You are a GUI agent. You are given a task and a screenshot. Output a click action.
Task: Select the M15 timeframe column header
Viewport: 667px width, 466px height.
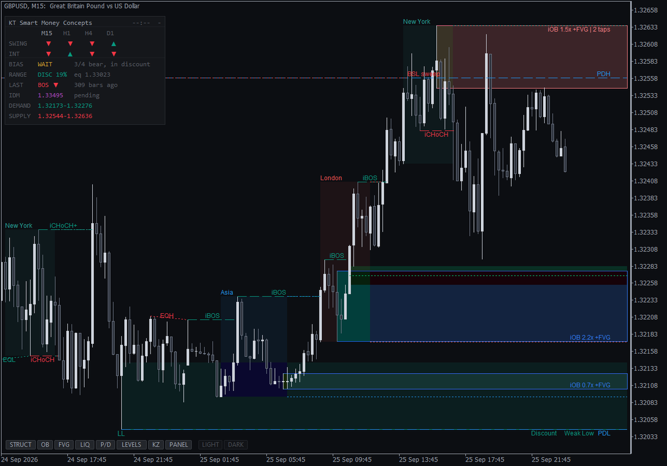47,33
